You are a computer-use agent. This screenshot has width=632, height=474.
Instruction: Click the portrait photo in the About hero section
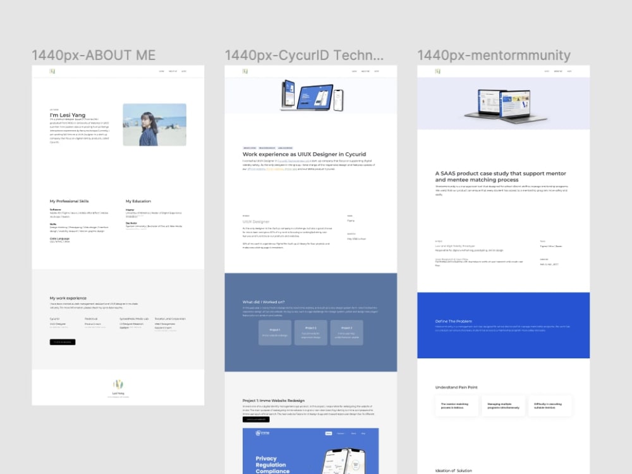click(154, 123)
